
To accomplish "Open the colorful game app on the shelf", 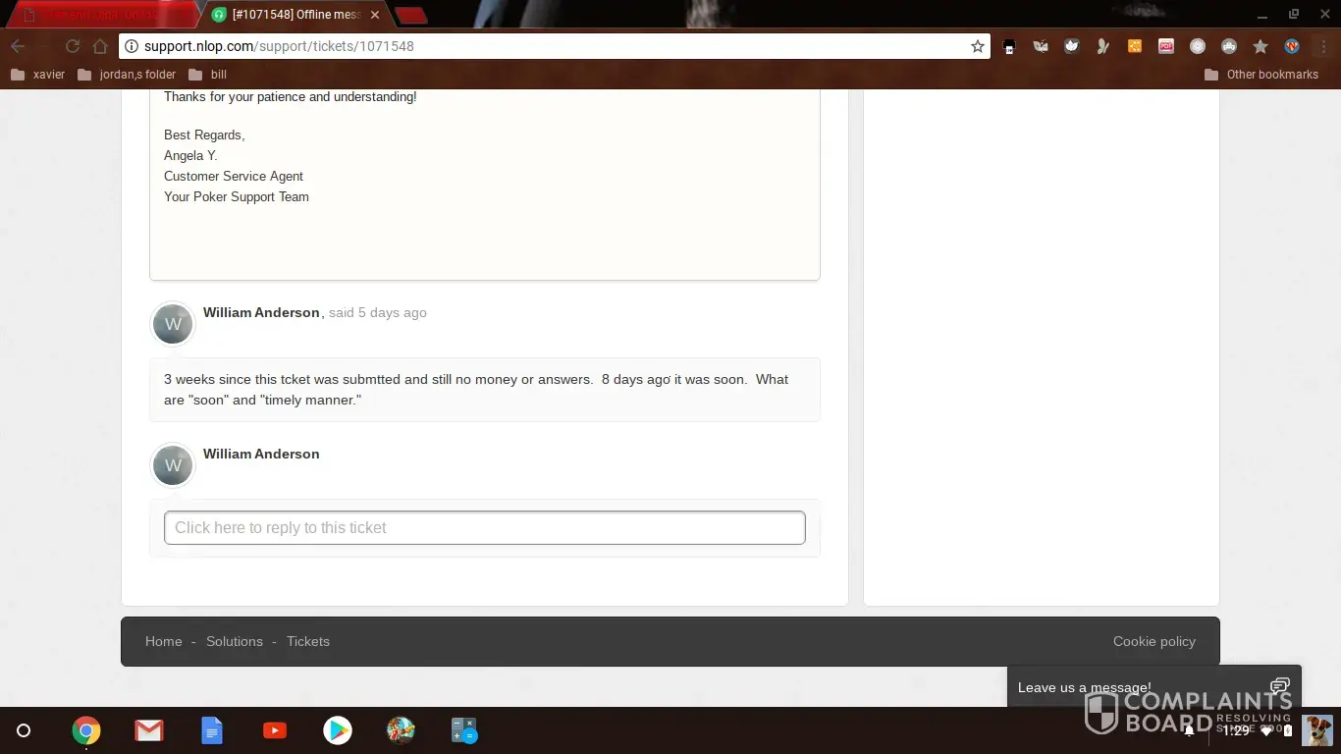I will pos(401,730).
